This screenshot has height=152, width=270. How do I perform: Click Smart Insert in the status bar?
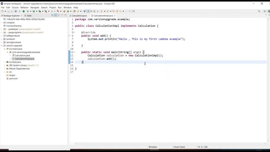click(x=179, y=147)
